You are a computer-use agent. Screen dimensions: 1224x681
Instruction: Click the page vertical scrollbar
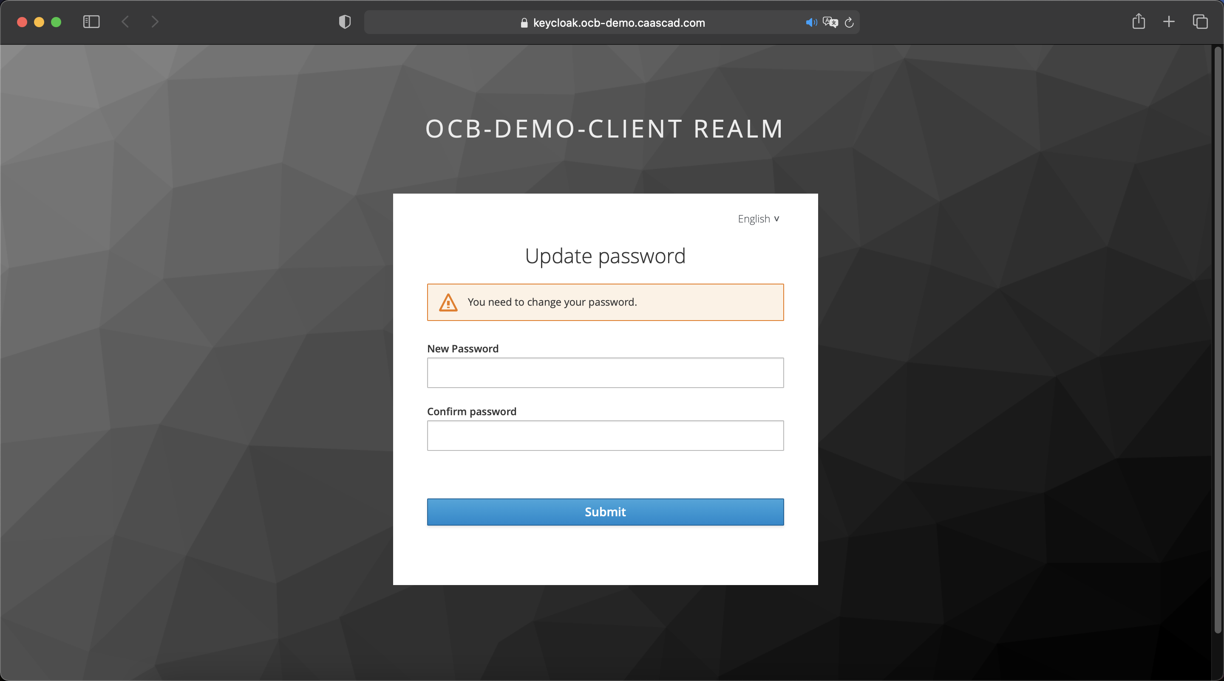1218,340
